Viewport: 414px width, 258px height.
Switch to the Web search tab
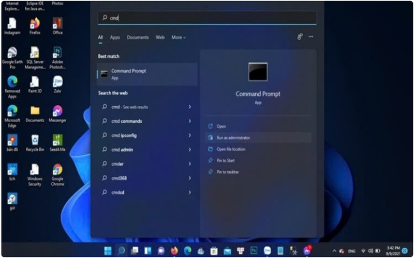click(x=160, y=37)
